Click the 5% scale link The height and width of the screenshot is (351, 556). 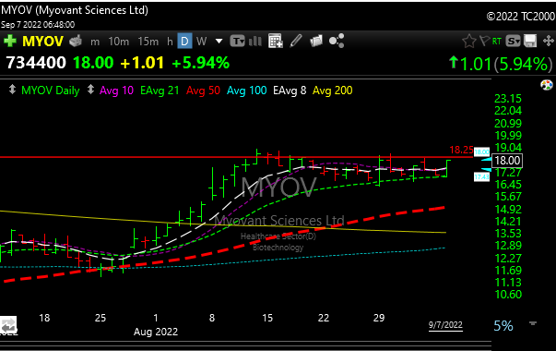coord(503,326)
